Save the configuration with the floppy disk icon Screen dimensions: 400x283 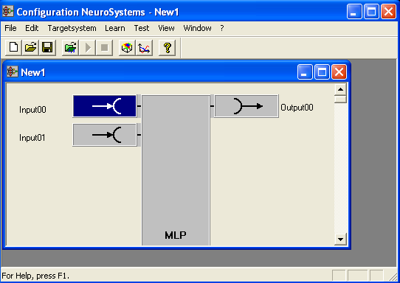click(47, 47)
